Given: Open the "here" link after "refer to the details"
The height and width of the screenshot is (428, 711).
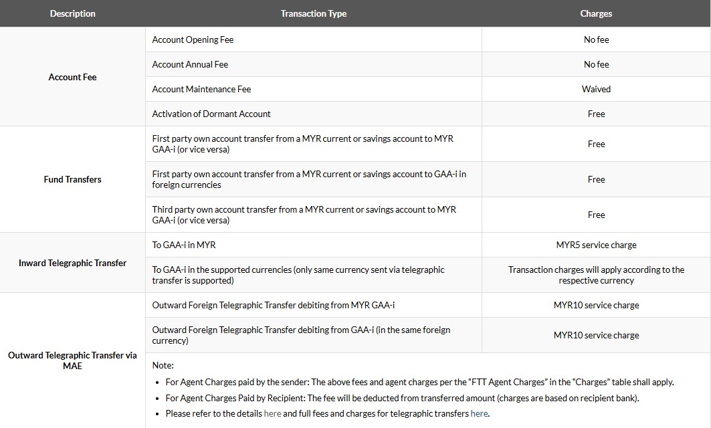Looking at the screenshot, I should 272,413.
